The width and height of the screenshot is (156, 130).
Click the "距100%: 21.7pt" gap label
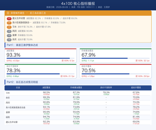coord(67,76)
